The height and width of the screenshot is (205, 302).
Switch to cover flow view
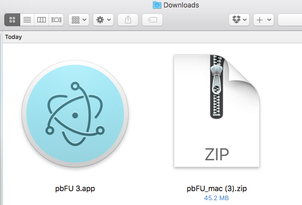tap(56, 20)
